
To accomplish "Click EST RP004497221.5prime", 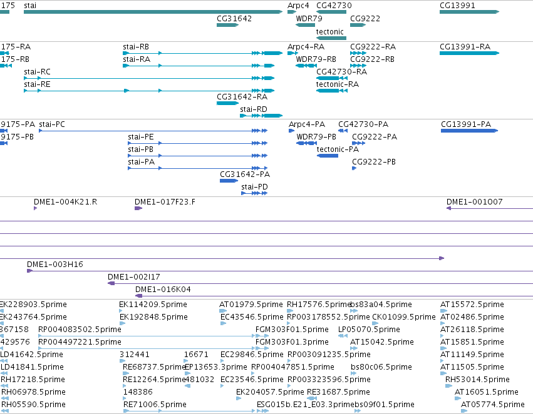I will click(147, 348).
